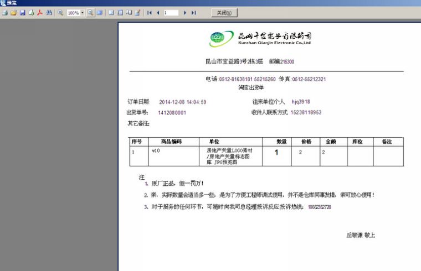Click the 序号 column header
421x271 pixels.
coord(136,142)
